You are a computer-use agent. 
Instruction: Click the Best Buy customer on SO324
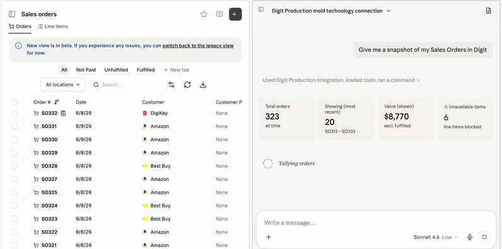coord(161,206)
